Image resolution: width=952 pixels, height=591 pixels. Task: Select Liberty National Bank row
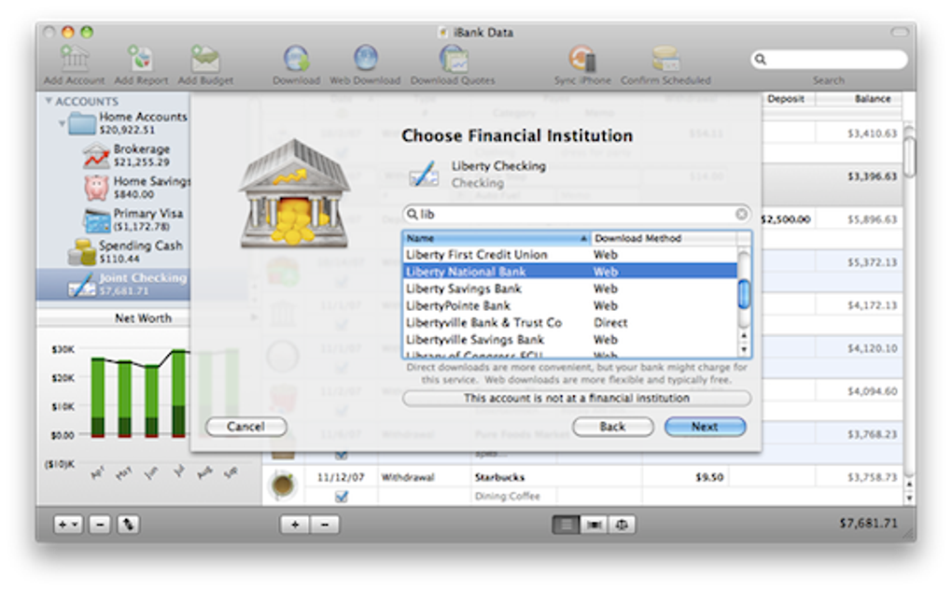click(x=570, y=272)
